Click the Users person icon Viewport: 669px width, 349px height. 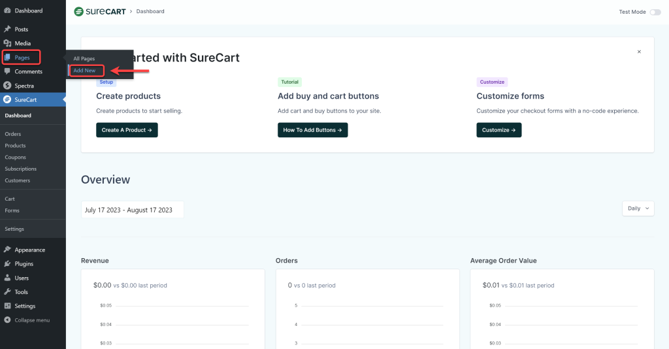7,278
